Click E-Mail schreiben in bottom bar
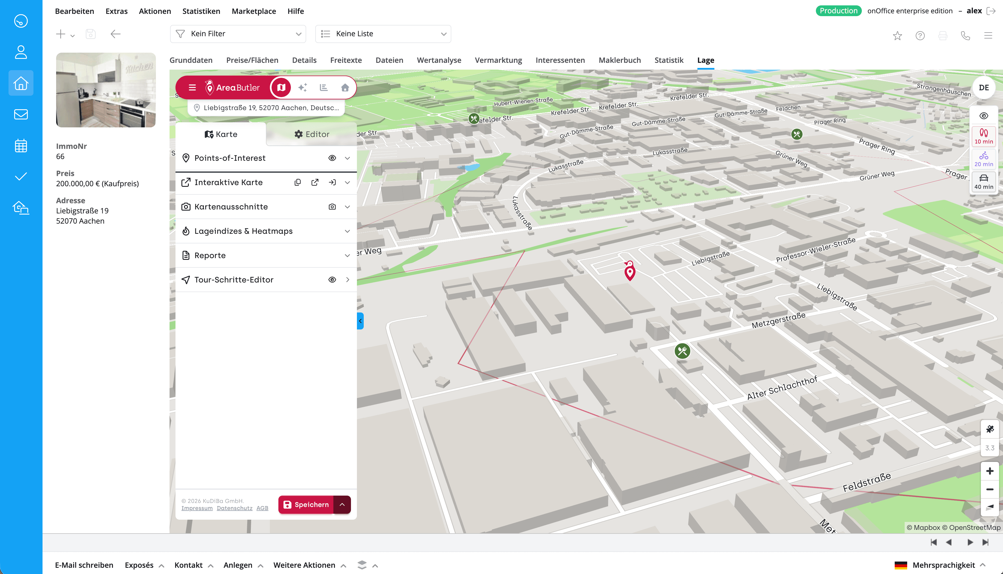This screenshot has width=1003, height=574. pos(84,565)
